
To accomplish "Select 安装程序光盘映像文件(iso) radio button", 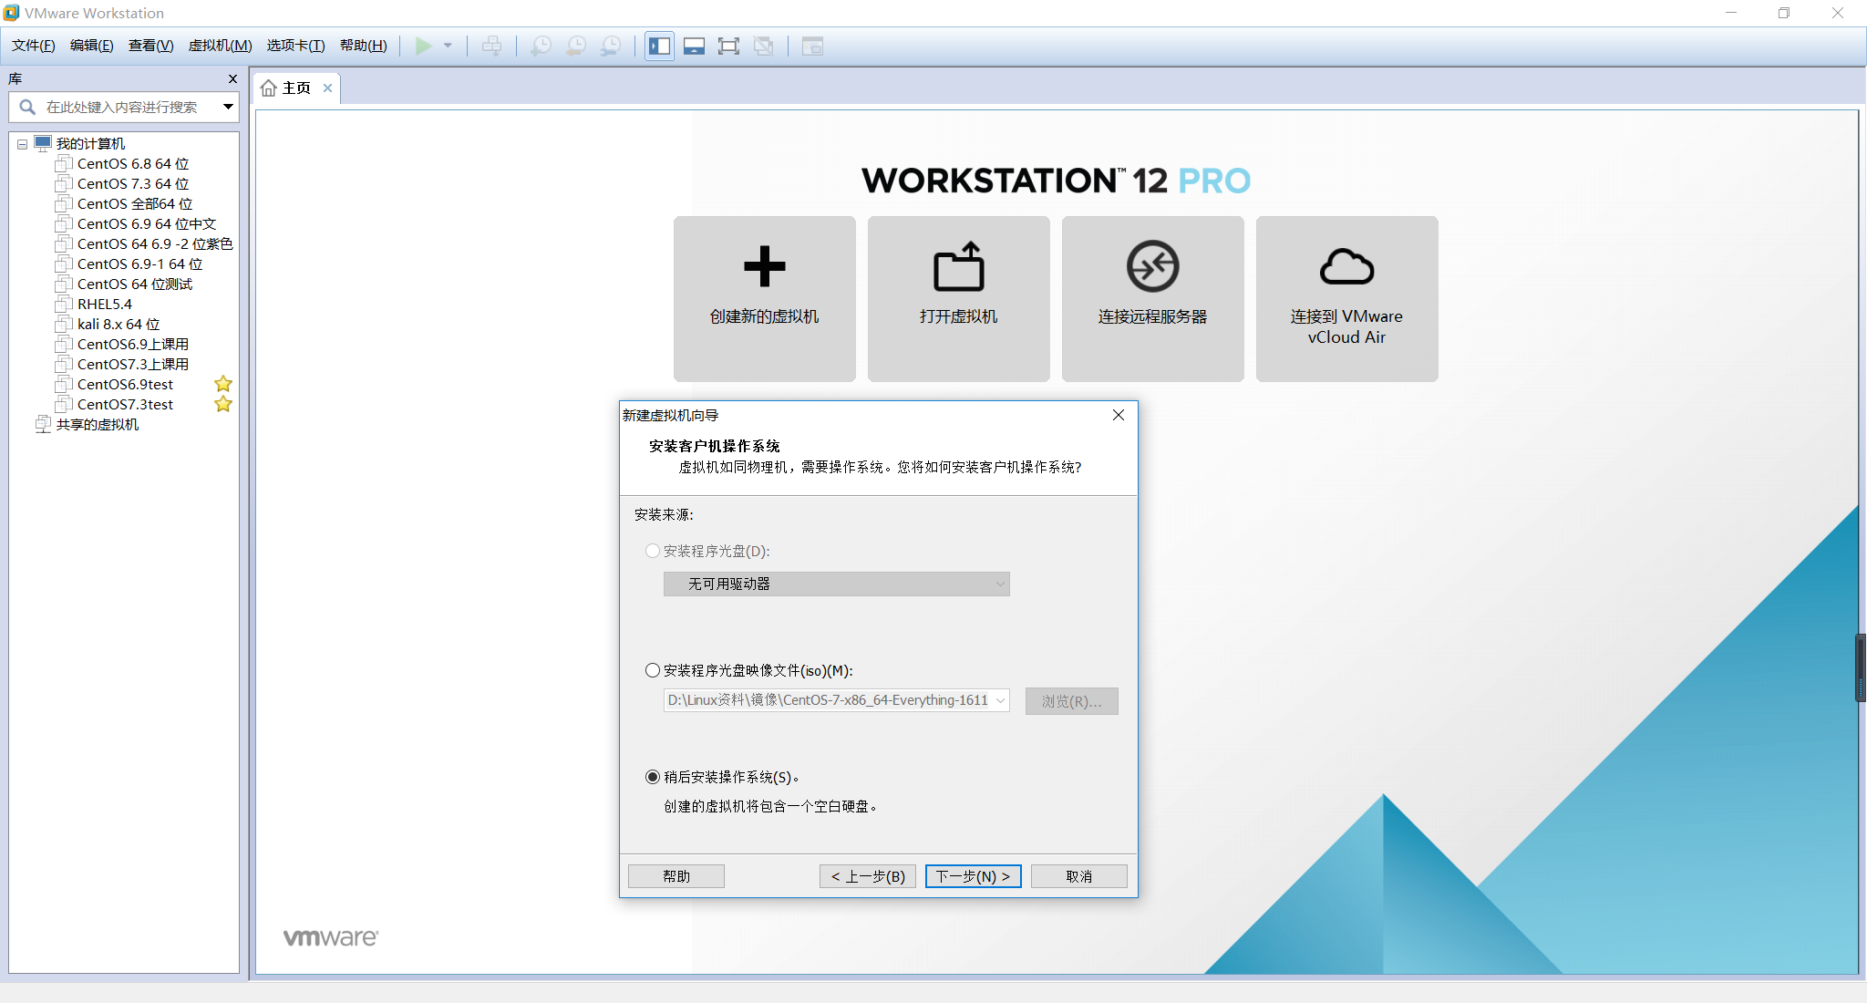I will pos(653,670).
